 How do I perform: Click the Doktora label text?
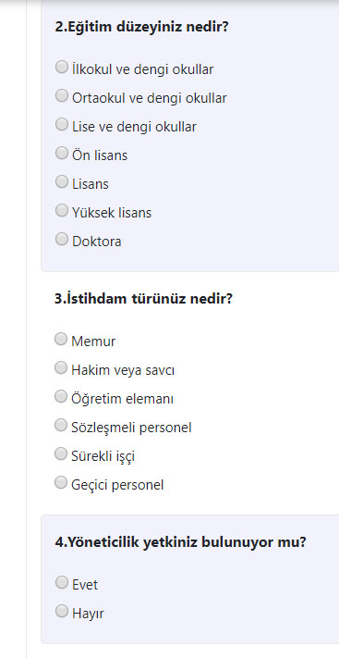click(x=97, y=242)
